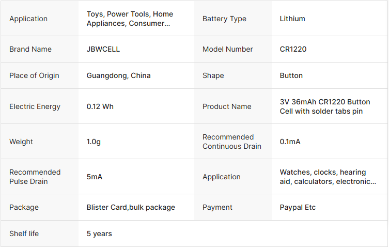Screen dimensions: 389x248
Task: Select the '5 years' shelf life value
Action: (x=99, y=234)
